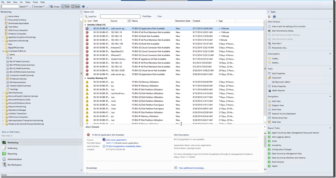Open the Tools menu

point(35,2)
